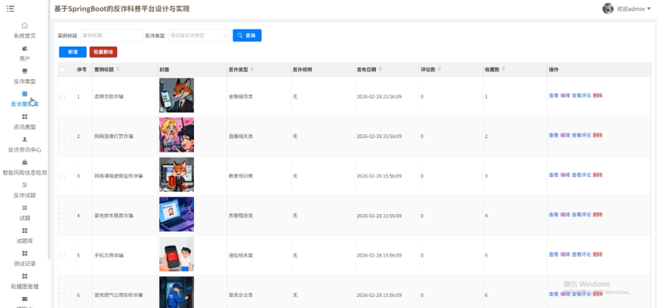Click 删除 for 网络直播打赏诈骗 row
Viewport: 657px width, 308px height.
[x=598, y=135]
